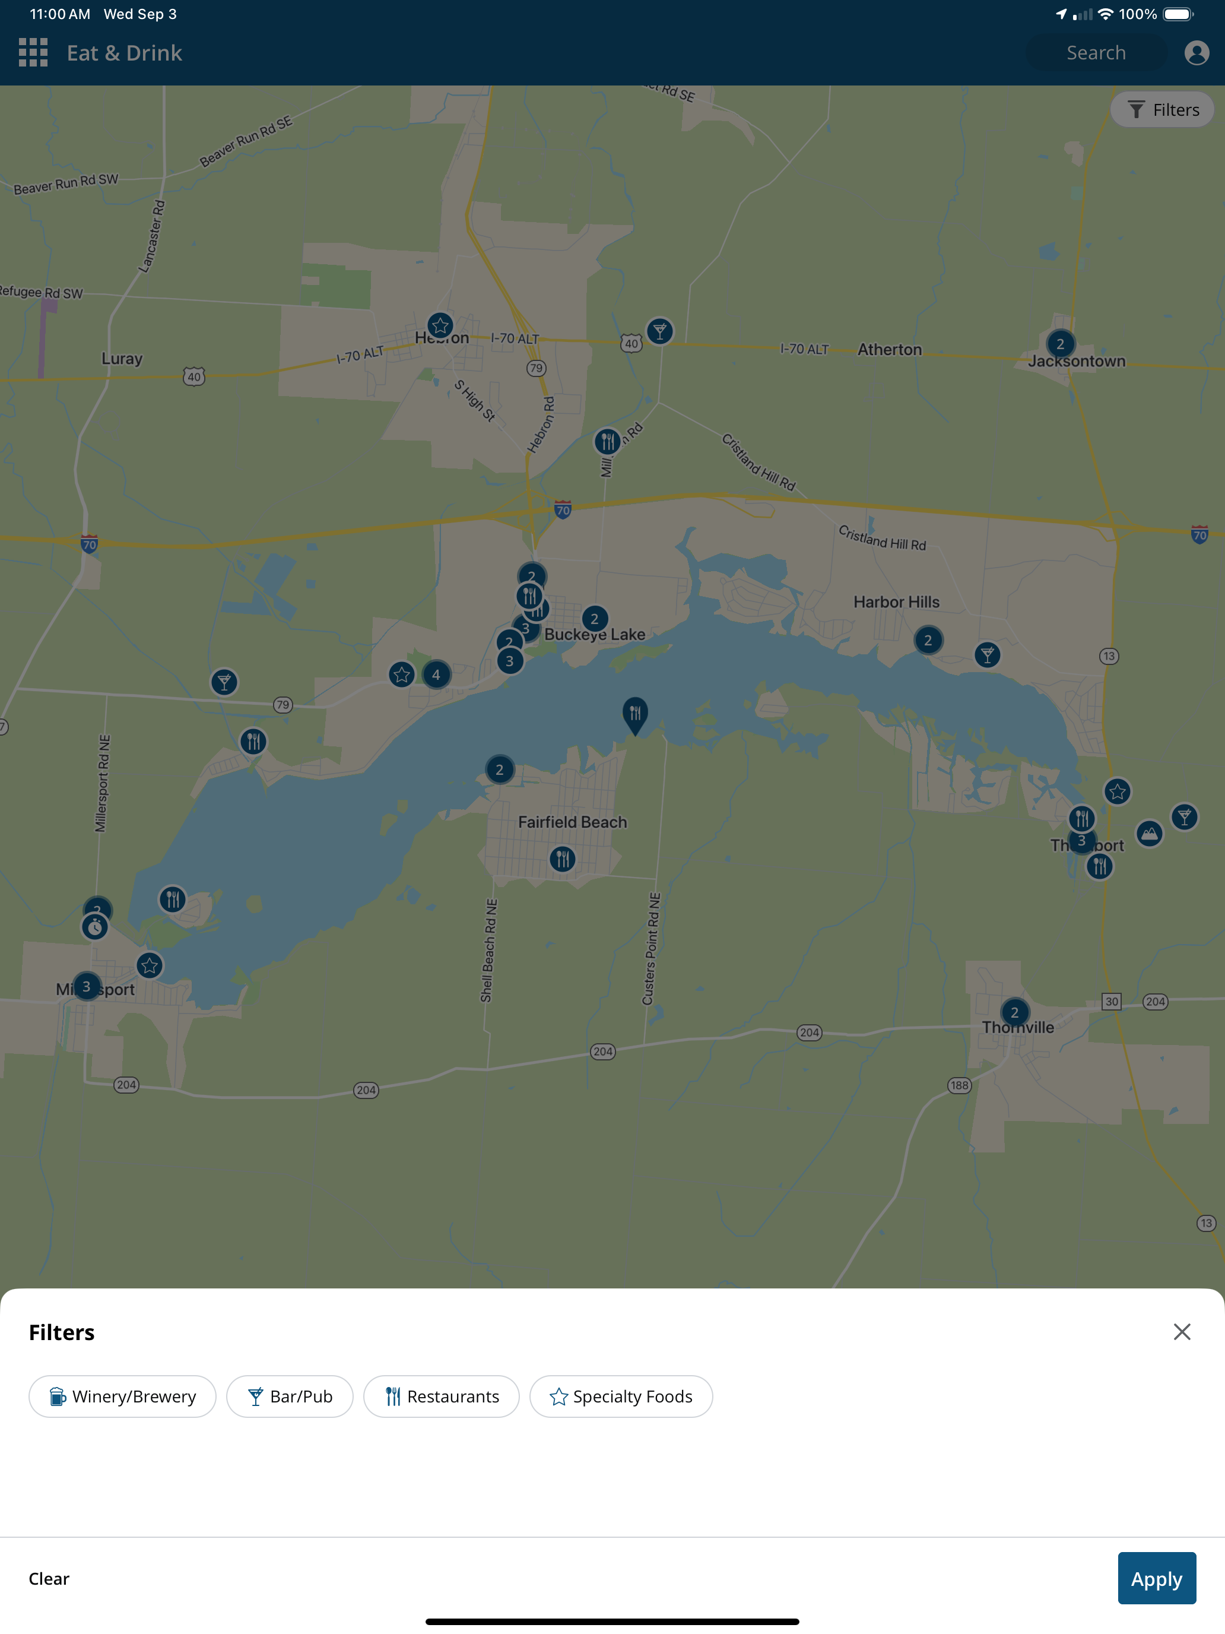1225x1634 pixels.
Task: Clear all selected filters
Action: tap(49, 1579)
